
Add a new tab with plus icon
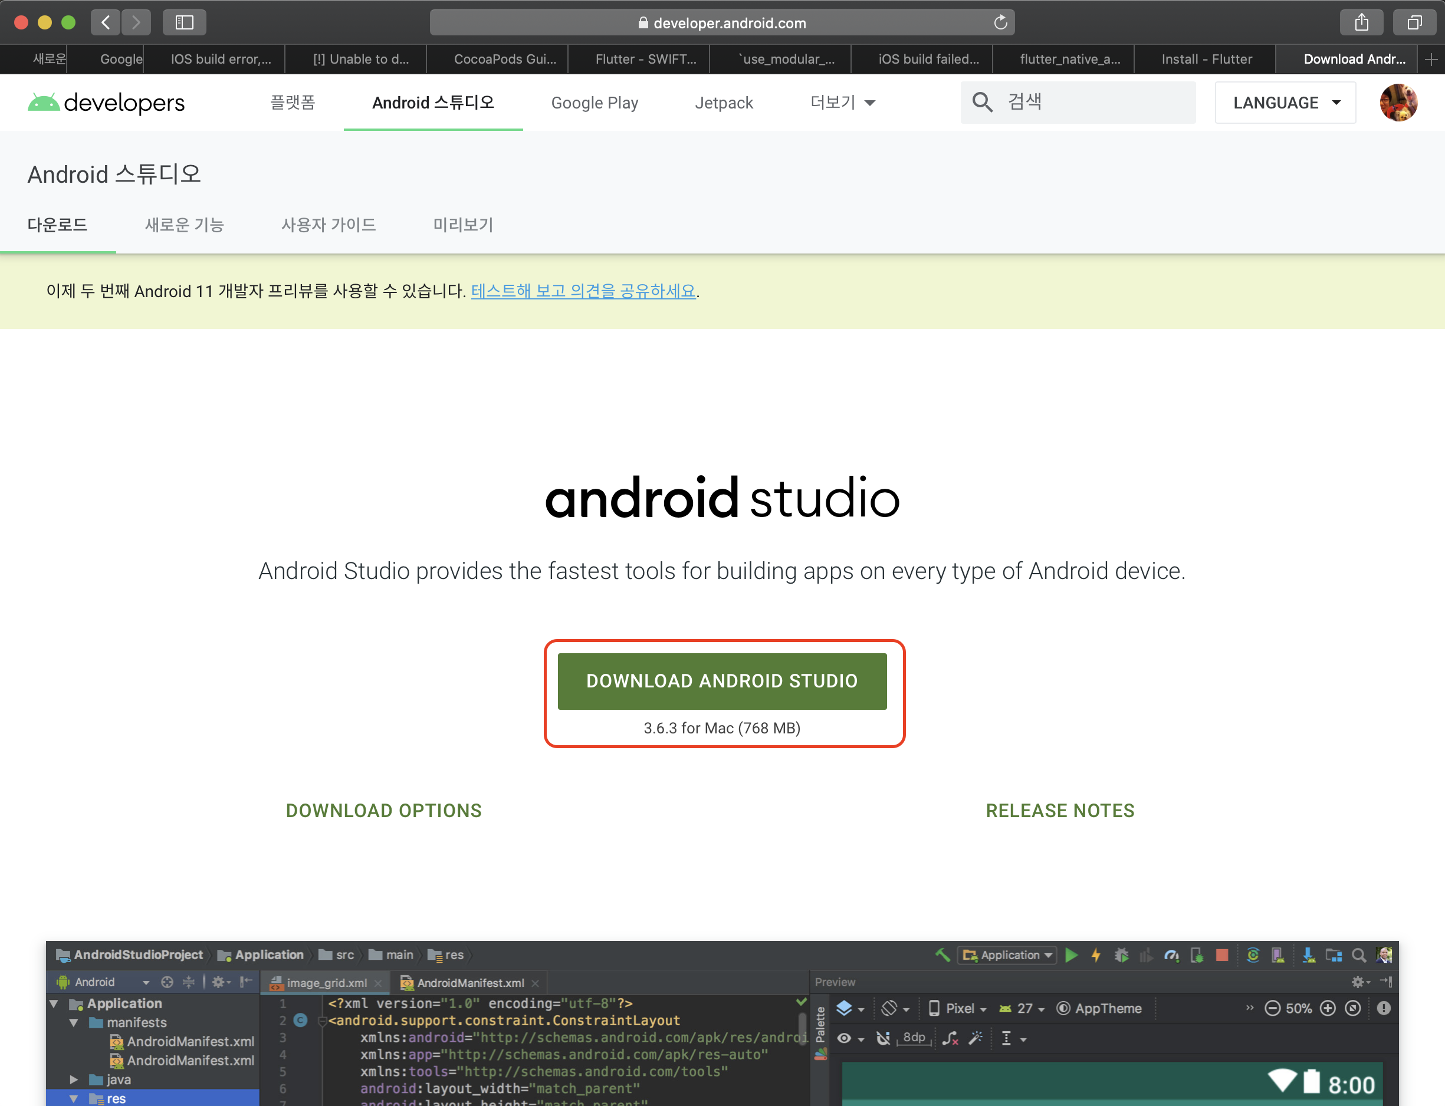click(x=1430, y=59)
